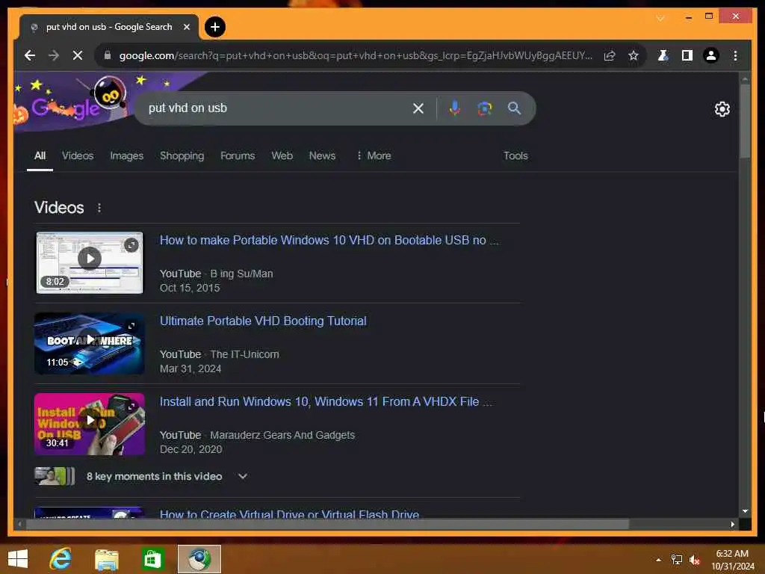Open a new browser tab

[x=214, y=27]
